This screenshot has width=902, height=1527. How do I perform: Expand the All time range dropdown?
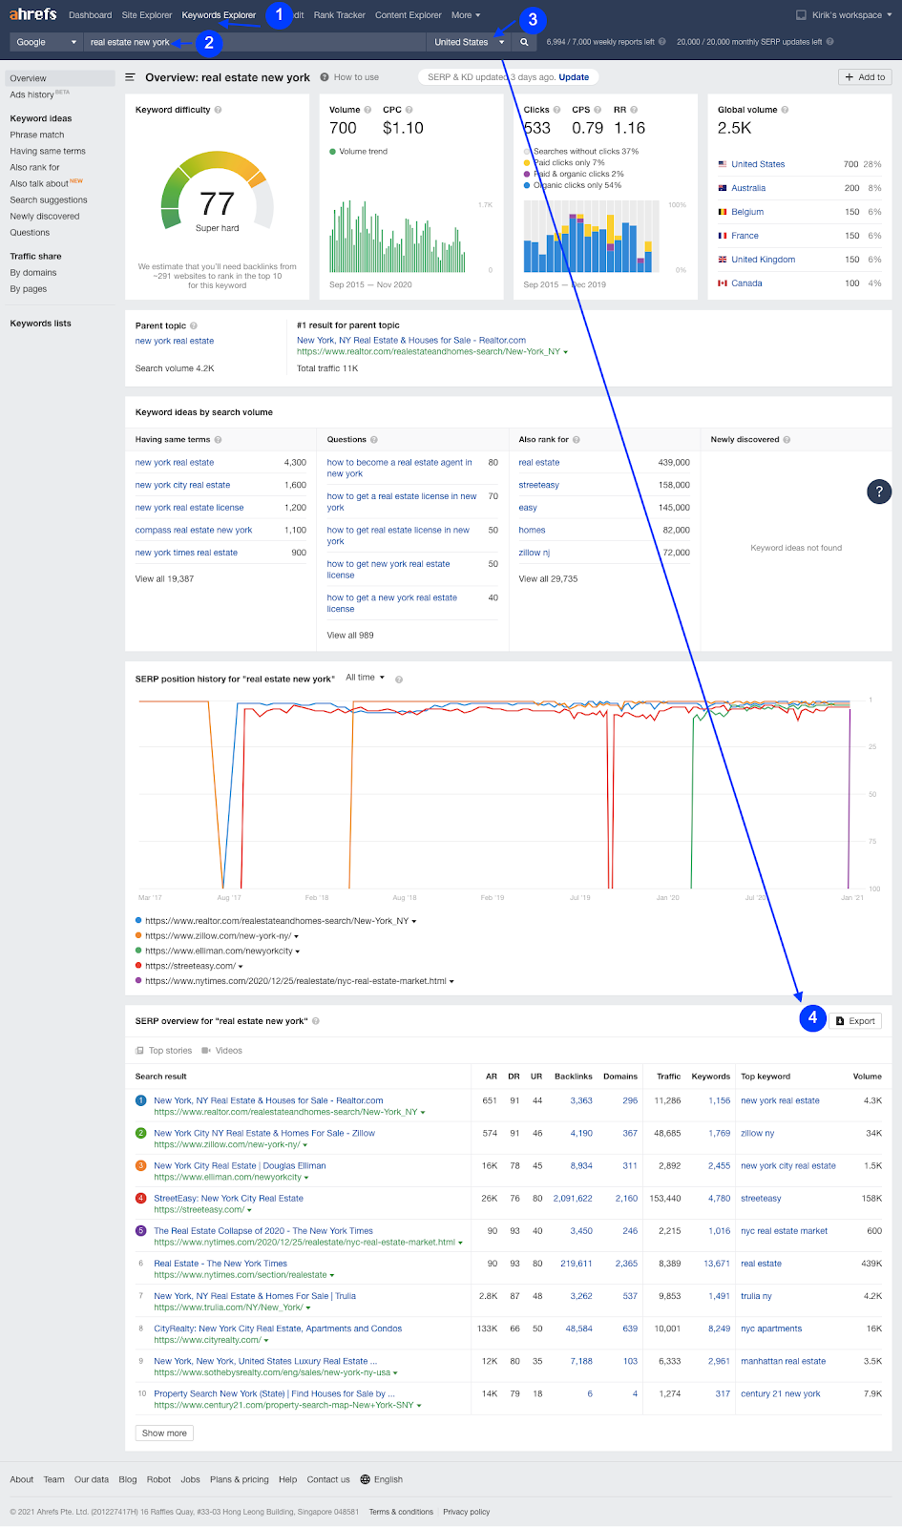365,678
